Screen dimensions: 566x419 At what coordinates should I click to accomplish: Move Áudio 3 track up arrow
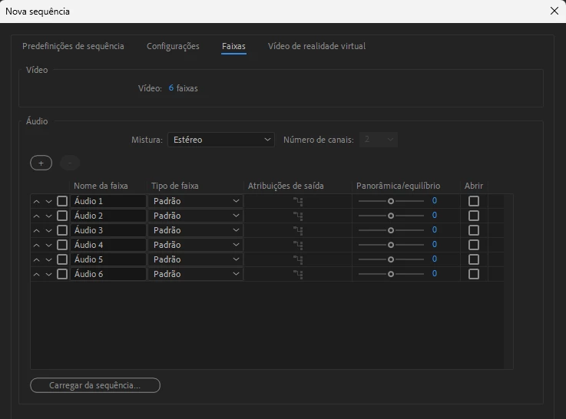coord(36,230)
